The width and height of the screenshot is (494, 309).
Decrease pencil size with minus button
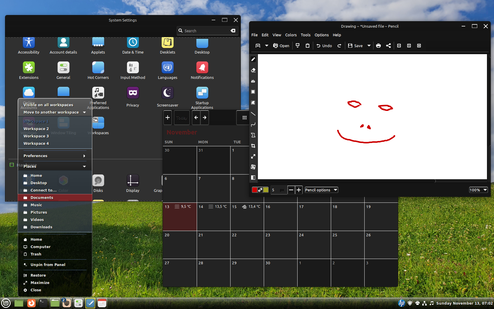pyautogui.click(x=291, y=190)
